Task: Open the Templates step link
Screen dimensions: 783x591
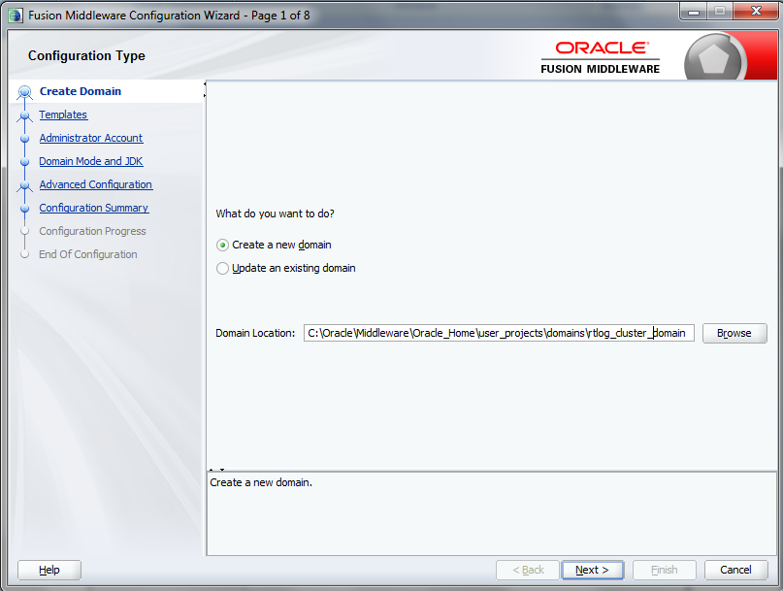Action: [x=63, y=115]
